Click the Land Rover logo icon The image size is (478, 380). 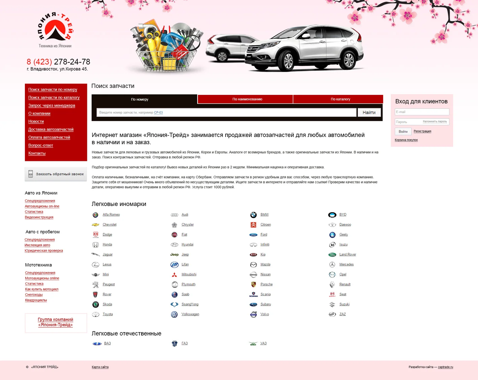point(332,254)
